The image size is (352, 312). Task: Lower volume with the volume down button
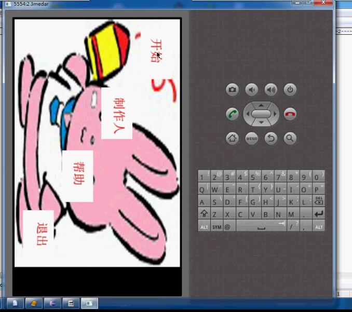pos(251,90)
